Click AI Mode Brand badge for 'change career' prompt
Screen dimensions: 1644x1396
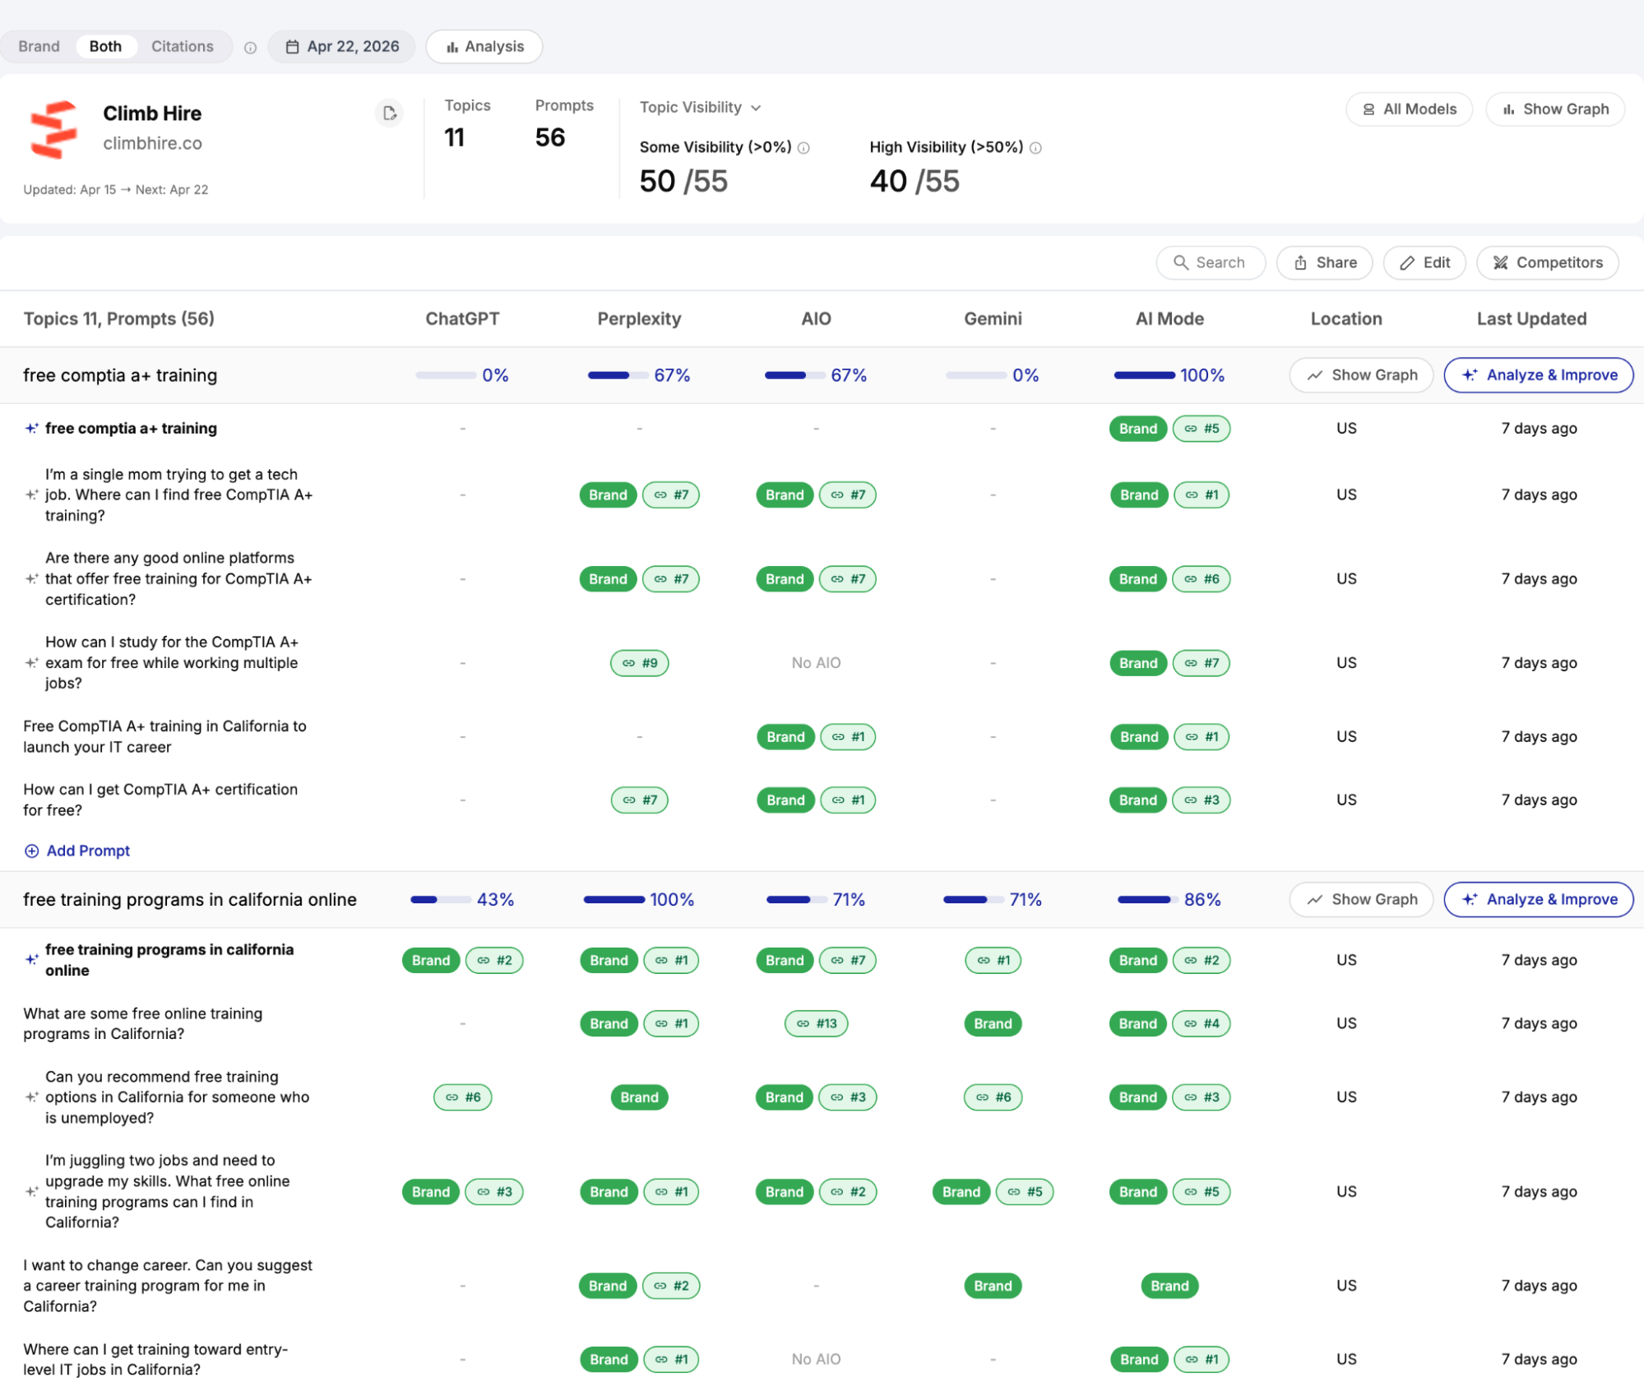pyautogui.click(x=1169, y=1287)
